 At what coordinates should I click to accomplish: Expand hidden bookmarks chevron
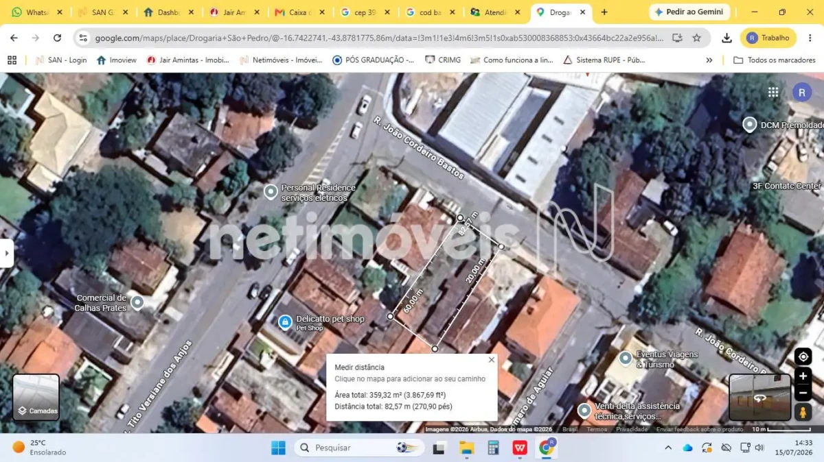(x=709, y=60)
